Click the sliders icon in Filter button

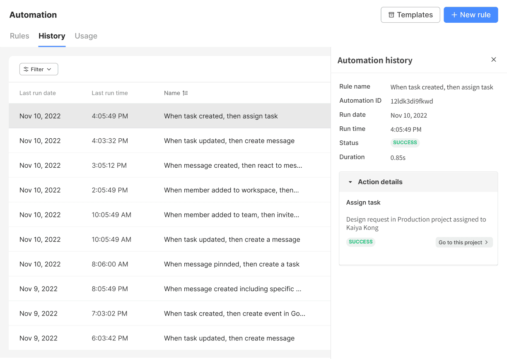(x=26, y=70)
